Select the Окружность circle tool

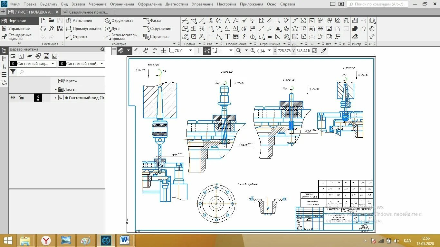point(119,21)
